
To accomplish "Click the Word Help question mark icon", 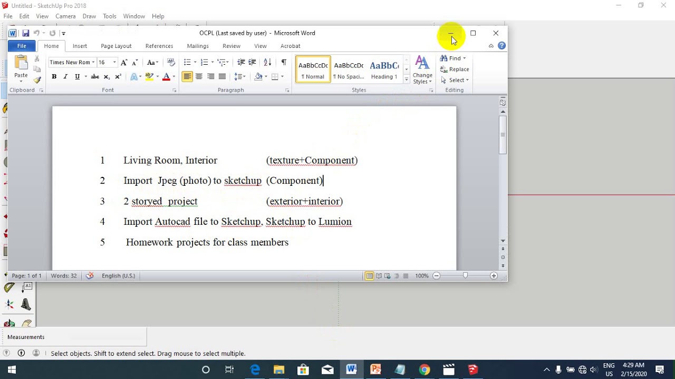I will point(502,46).
